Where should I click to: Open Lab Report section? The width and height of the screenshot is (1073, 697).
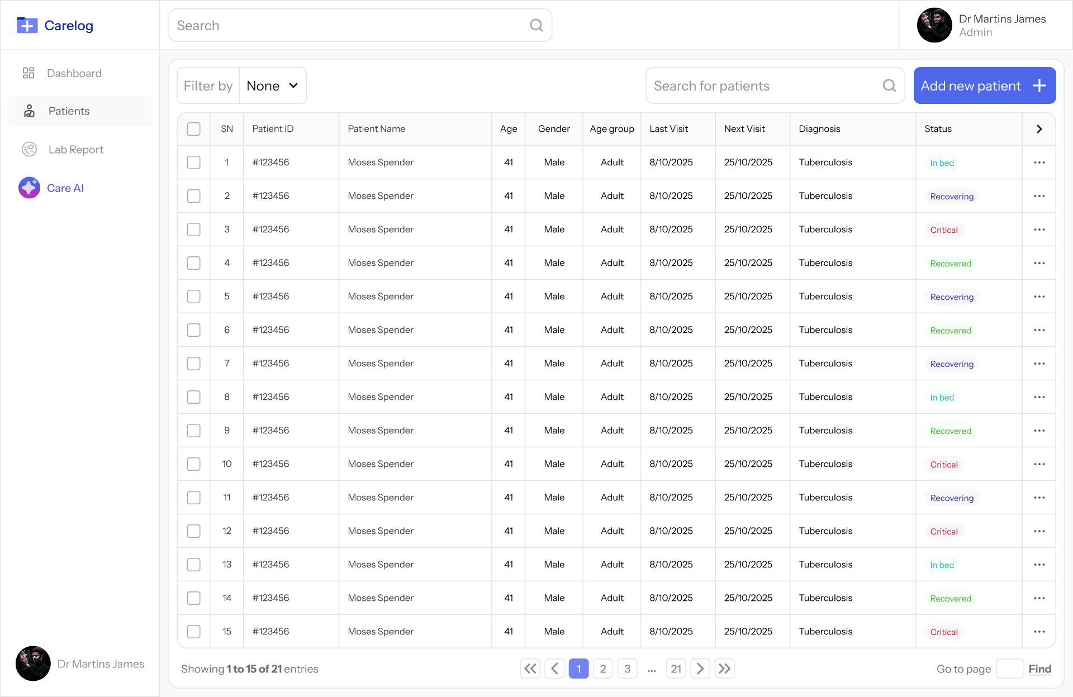(75, 150)
